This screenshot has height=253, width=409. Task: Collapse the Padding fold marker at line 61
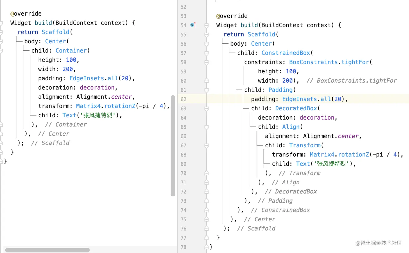point(207,90)
